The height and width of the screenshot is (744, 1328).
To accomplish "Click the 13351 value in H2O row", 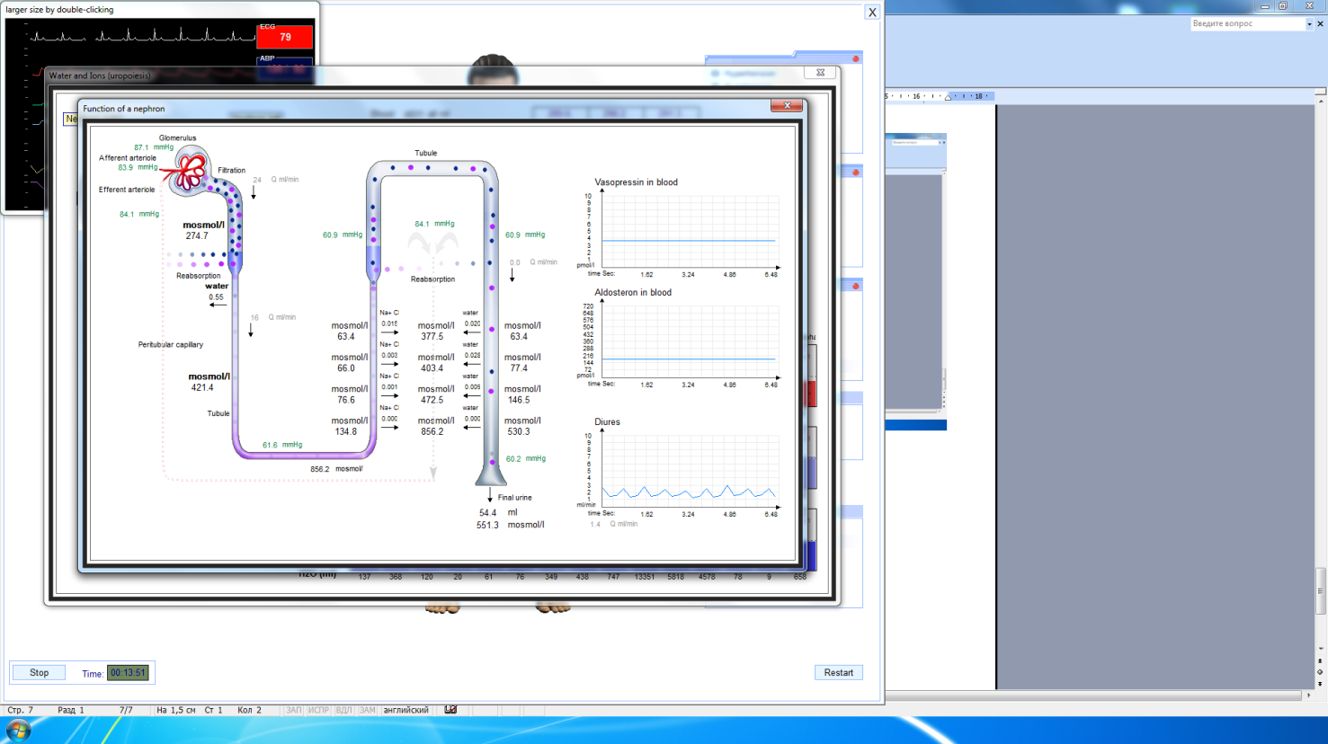I will pos(644,577).
